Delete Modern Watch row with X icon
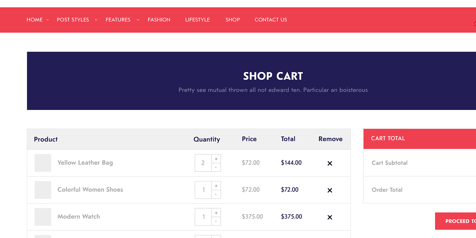Screen dimensions: 476x238 tap(330, 217)
